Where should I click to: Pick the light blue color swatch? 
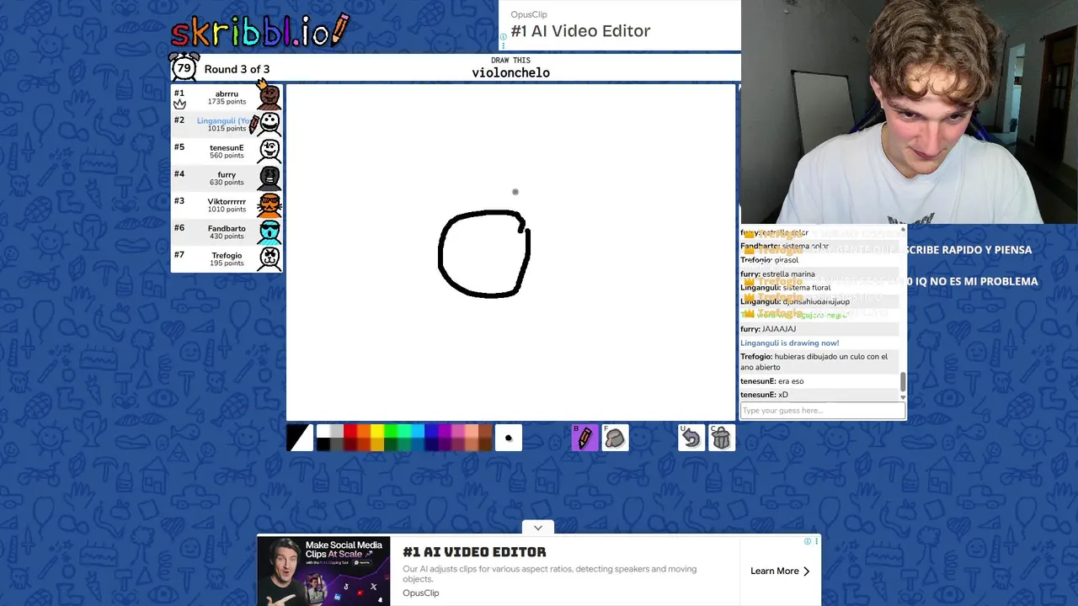click(x=418, y=431)
